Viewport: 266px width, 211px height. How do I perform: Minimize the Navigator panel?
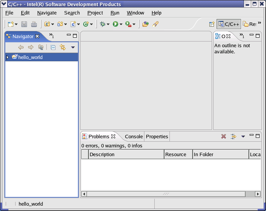pos(69,35)
